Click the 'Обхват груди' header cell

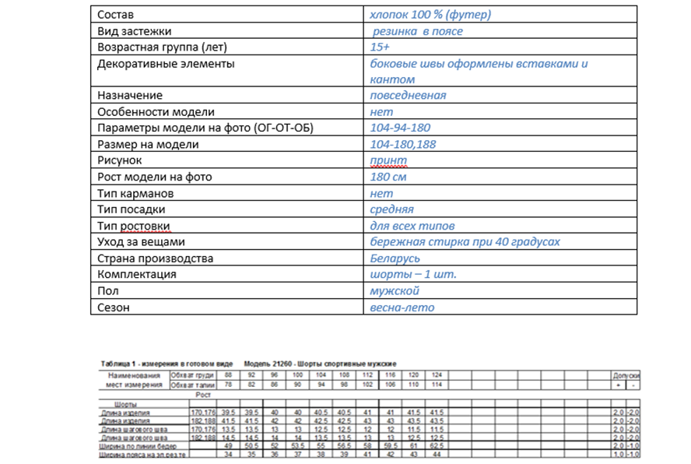click(x=192, y=375)
